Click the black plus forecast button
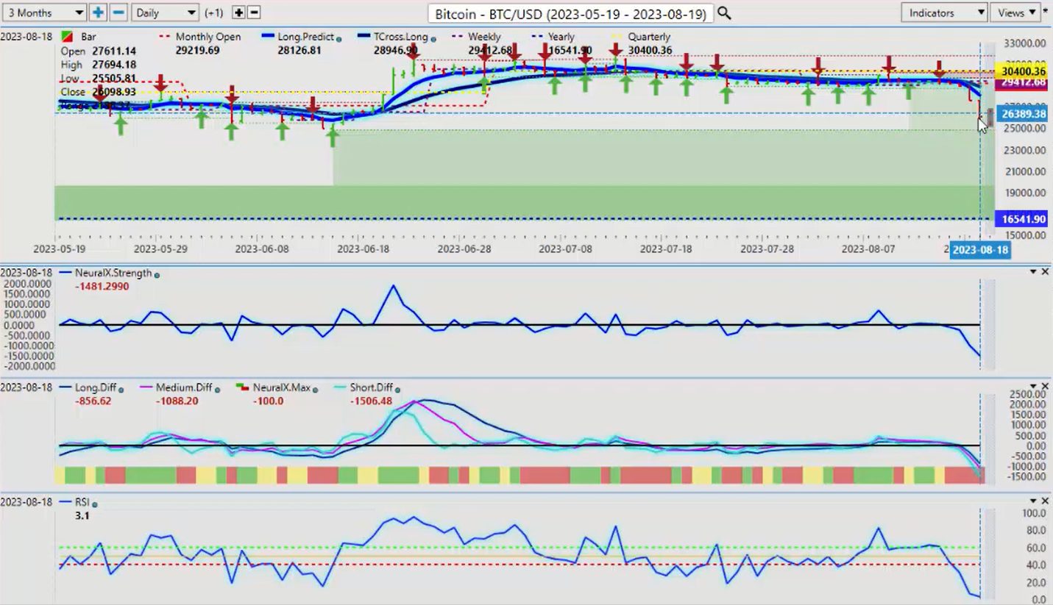Image resolution: width=1053 pixels, height=605 pixels. pos(238,12)
